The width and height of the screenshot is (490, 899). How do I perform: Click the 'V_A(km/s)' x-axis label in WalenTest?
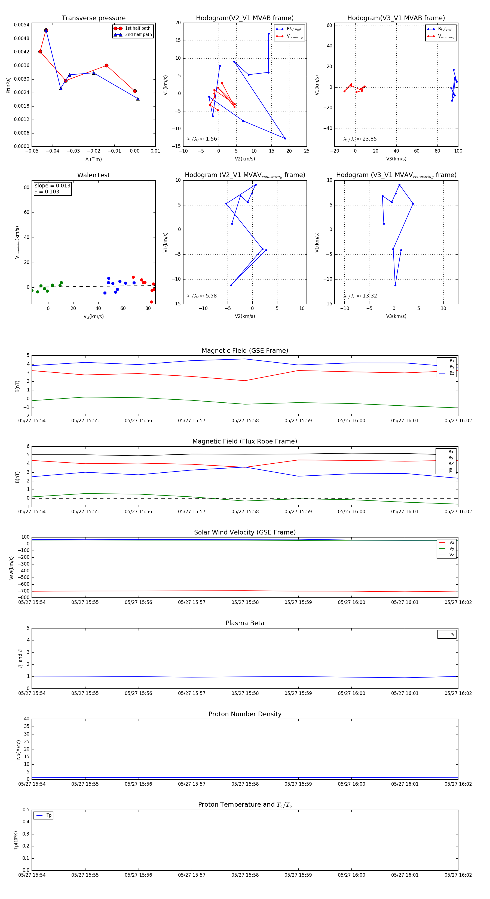[x=93, y=317]
